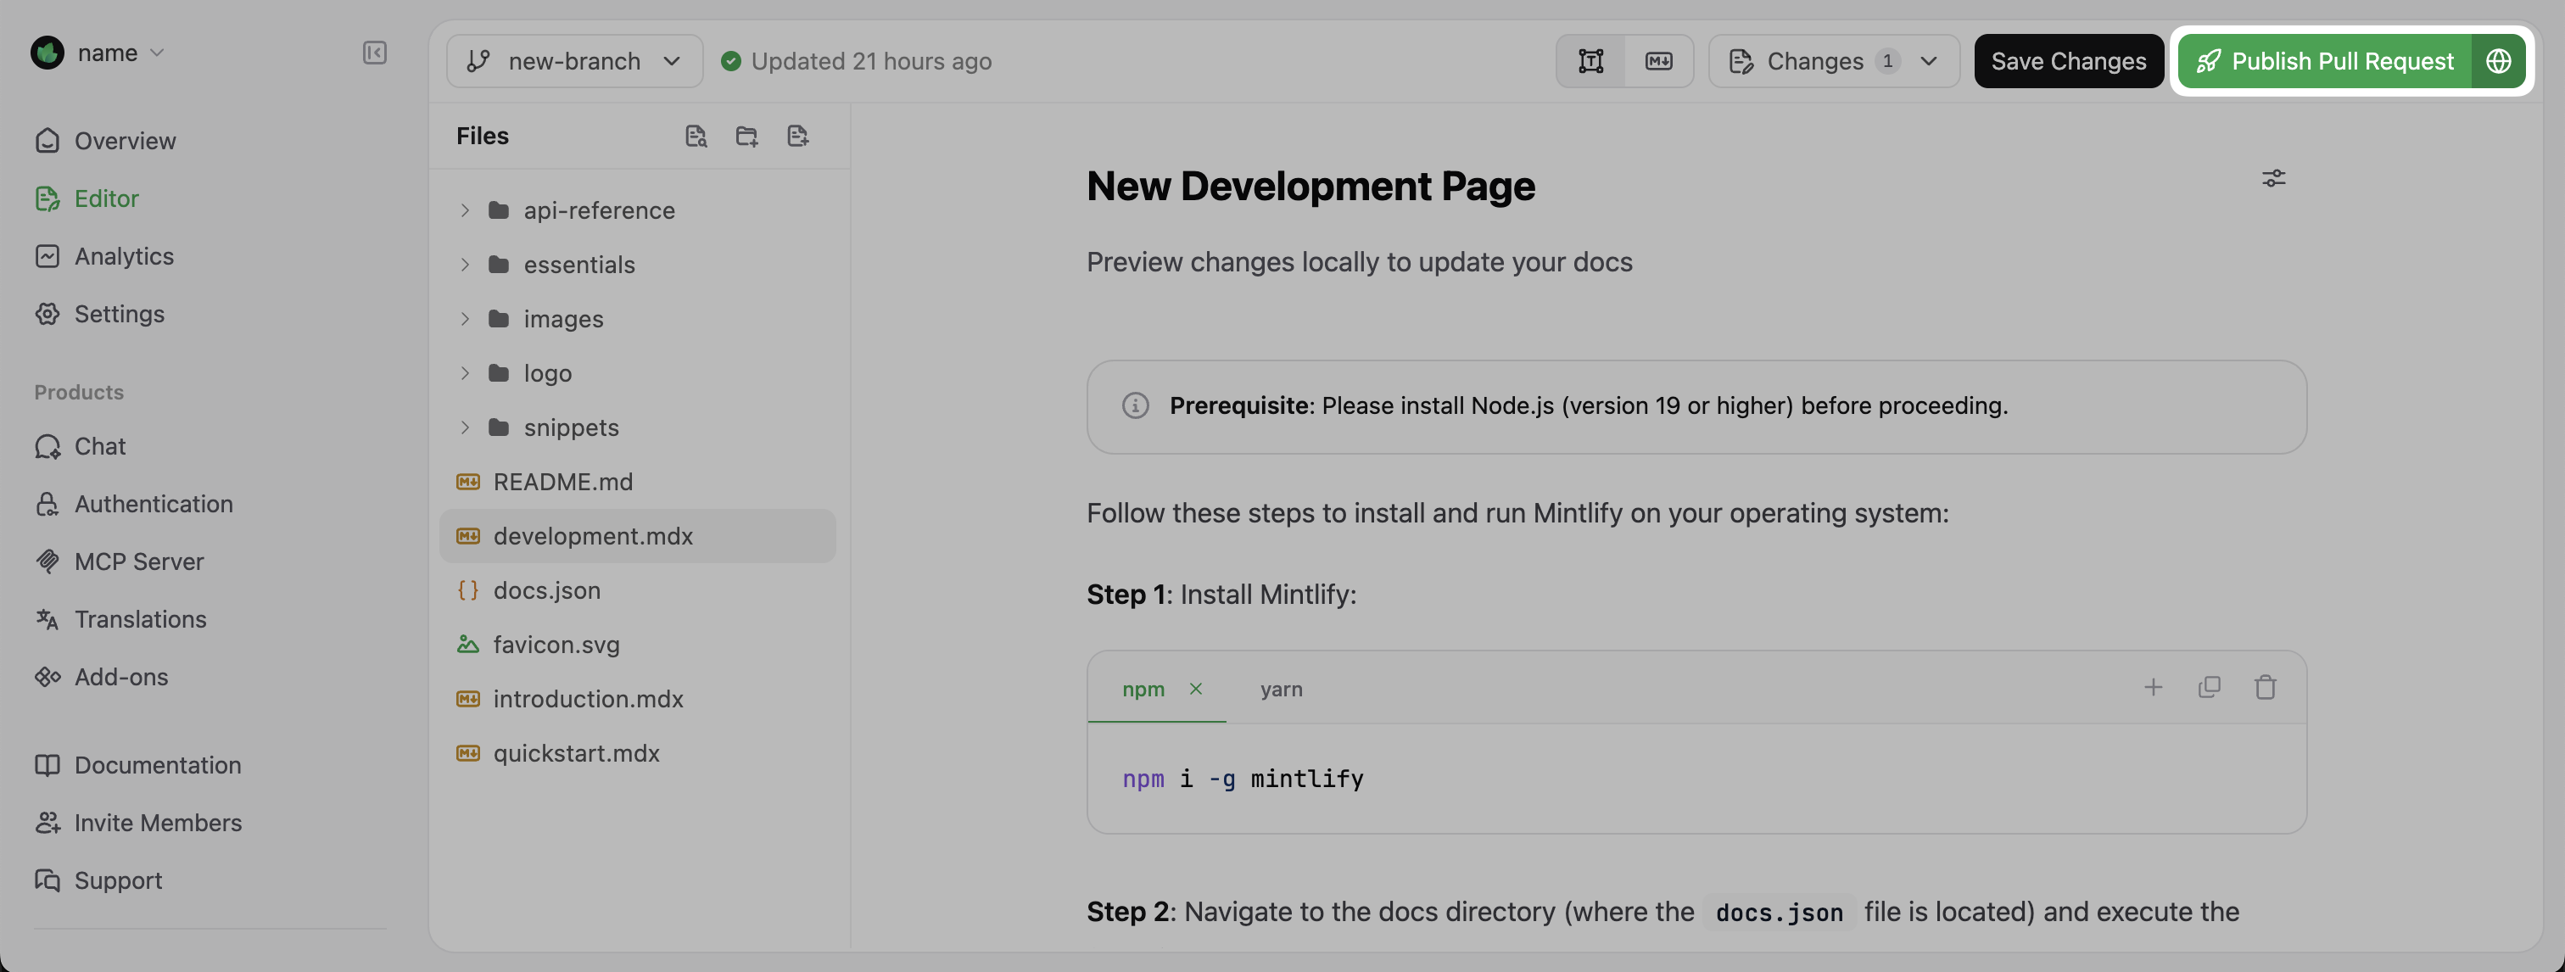Open file search in the Files panel
Screen dimensions: 2565x972
pyautogui.click(x=696, y=136)
